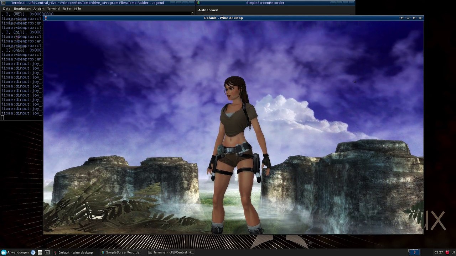Click the red recording tray icon
Screen dimensions: 456x256
pyautogui.click(x=447, y=252)
